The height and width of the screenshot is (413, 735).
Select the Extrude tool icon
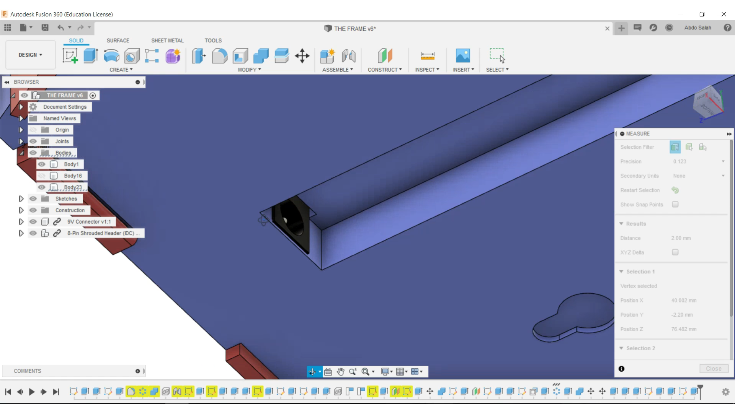point(91,56)
